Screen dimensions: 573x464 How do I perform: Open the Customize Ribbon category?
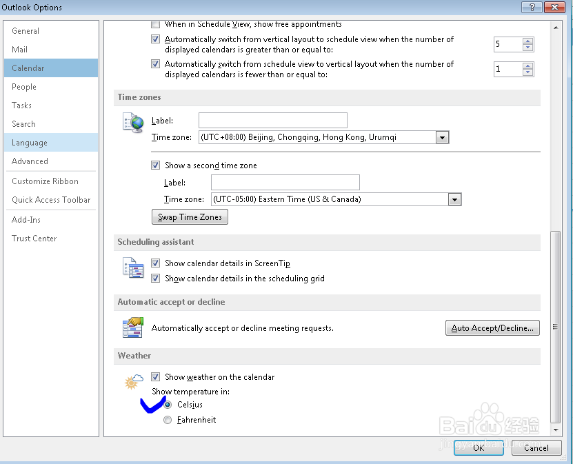tap(51, 181)
